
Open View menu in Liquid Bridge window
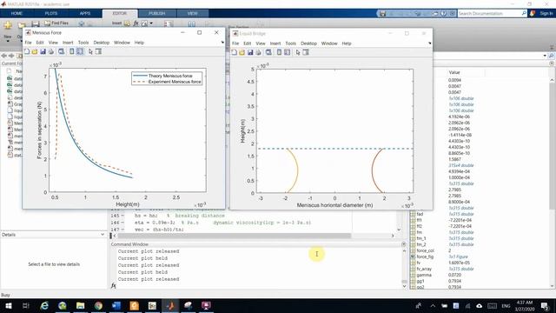(x=261, y=43)
